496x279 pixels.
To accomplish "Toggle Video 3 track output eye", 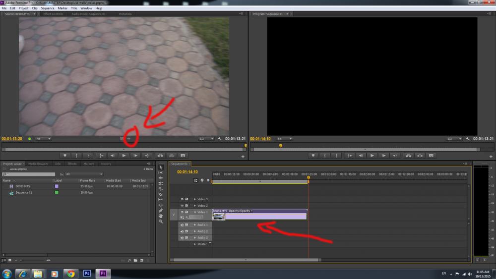I will (182, 199).
